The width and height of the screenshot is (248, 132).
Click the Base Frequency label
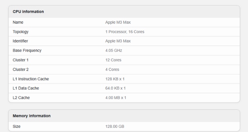(27, 51)
